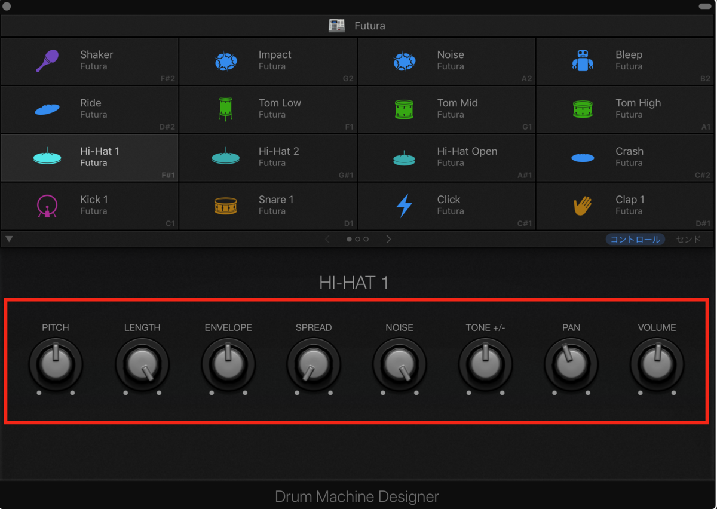Select the Tom Mid drum icon
The image size is (717, 509).
[x=405, y=109]
